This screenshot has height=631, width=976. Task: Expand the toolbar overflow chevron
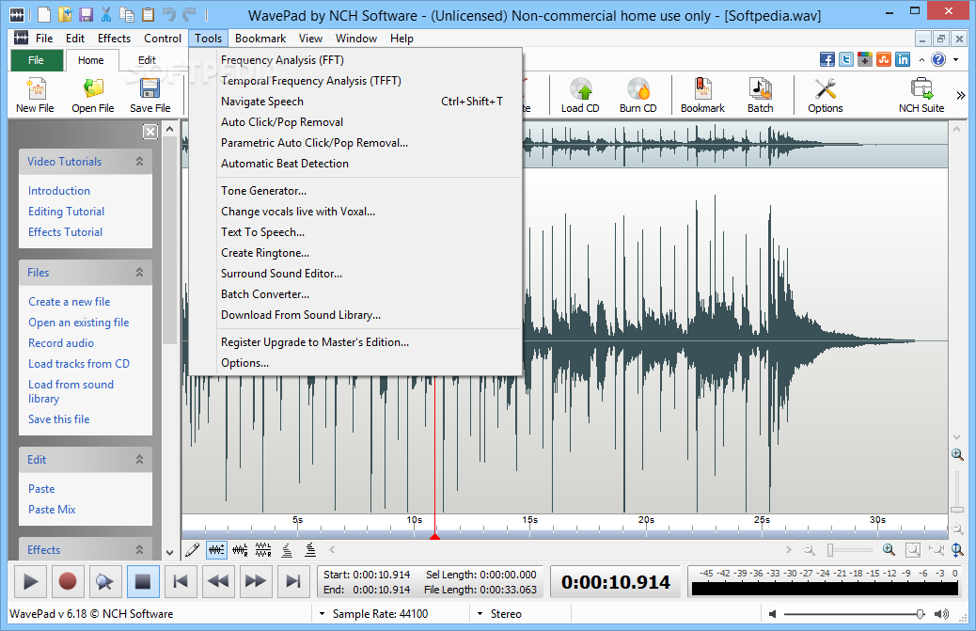960,95
